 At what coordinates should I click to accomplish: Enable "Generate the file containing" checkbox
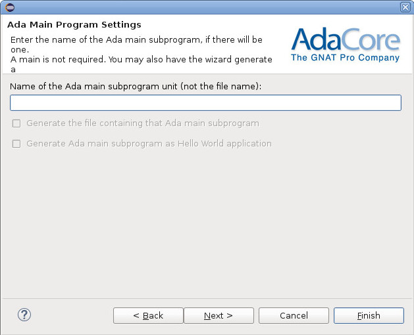(x=16, y=123)
